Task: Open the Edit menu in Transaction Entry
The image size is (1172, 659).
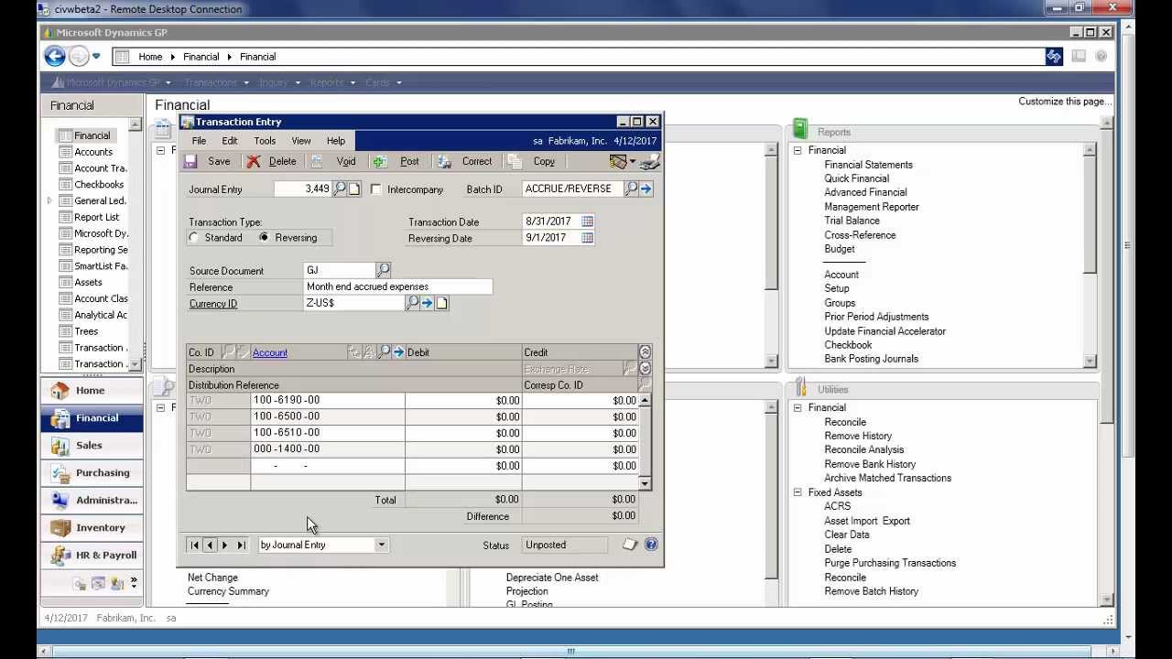Action: 229,141
